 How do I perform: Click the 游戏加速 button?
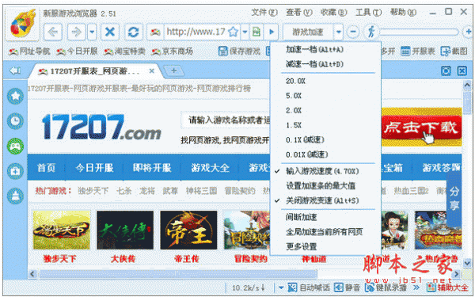click(308, 32)
